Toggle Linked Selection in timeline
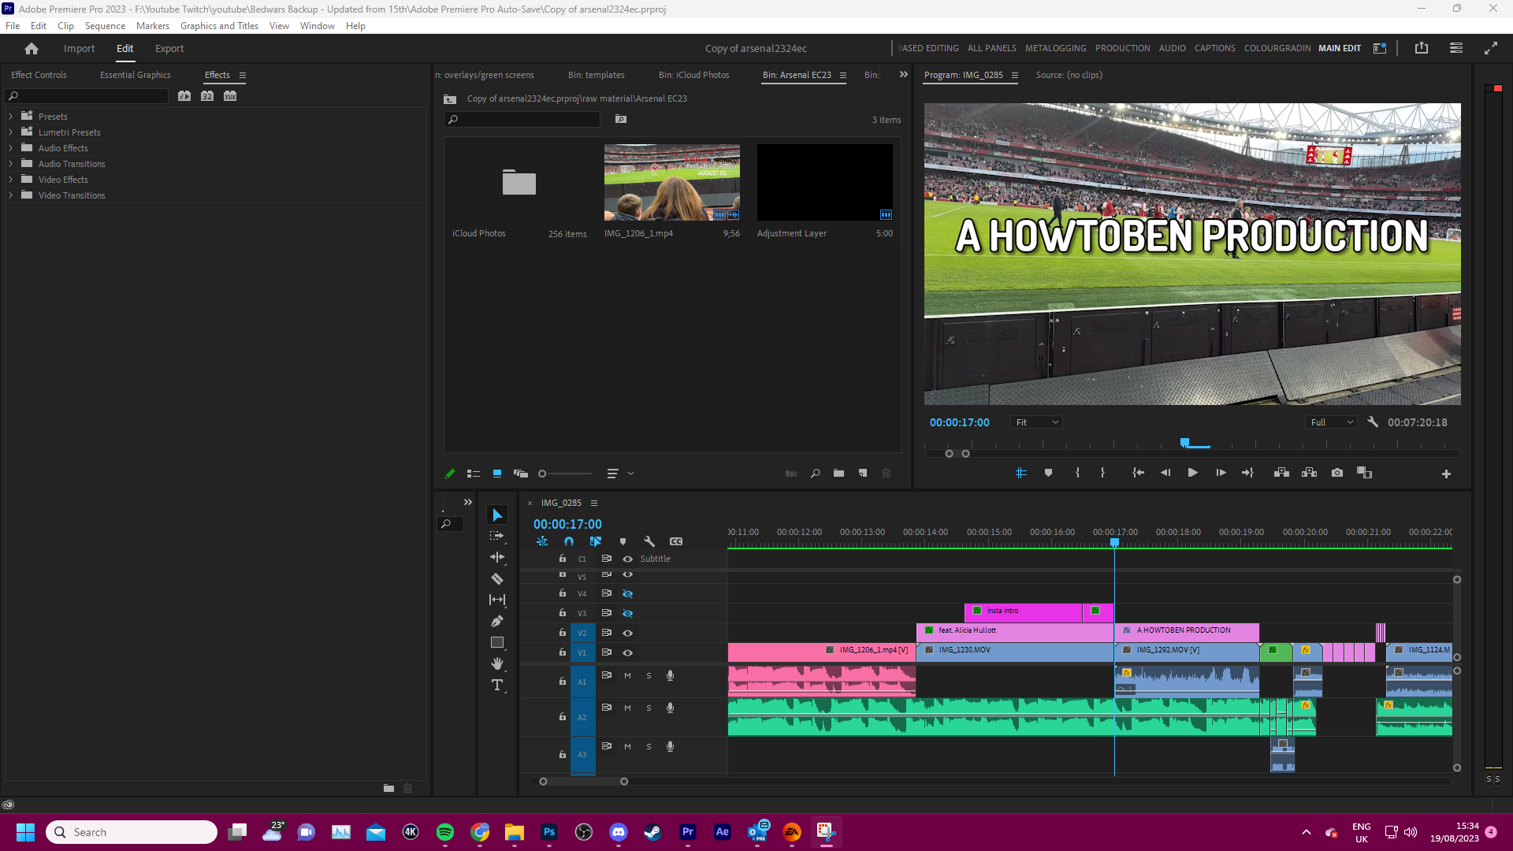The width and height of the screenshot is (1513, 851). [x=596, y=541]
